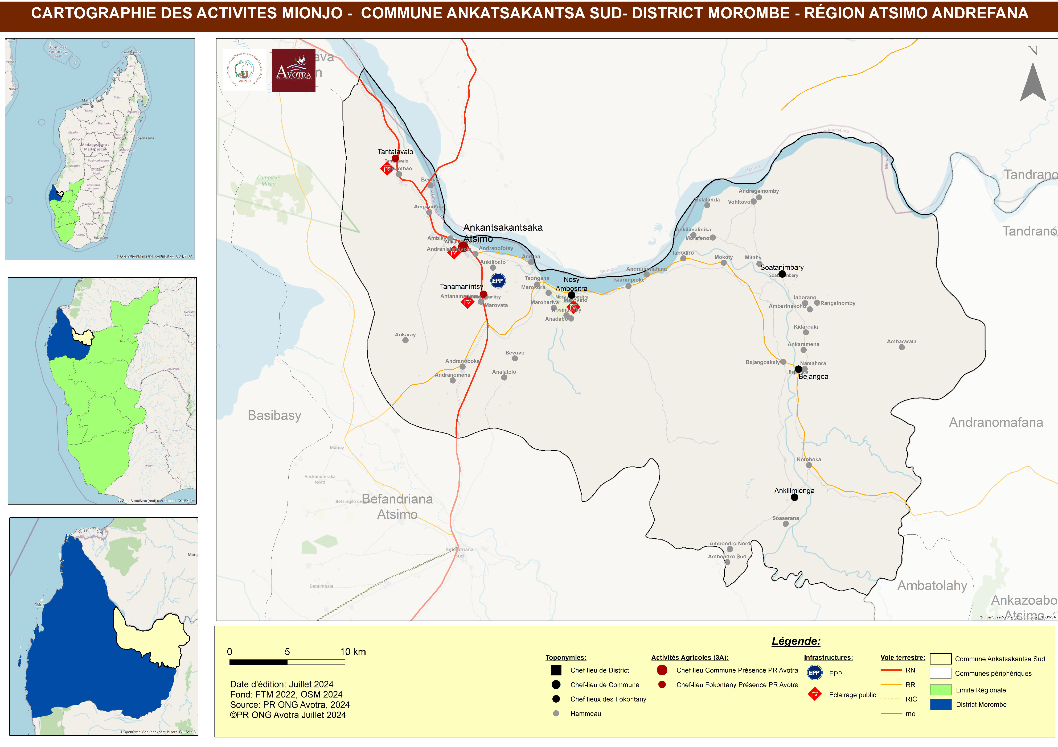
Task: Click the EPP icon in the legend
Action: click(814, 673)
